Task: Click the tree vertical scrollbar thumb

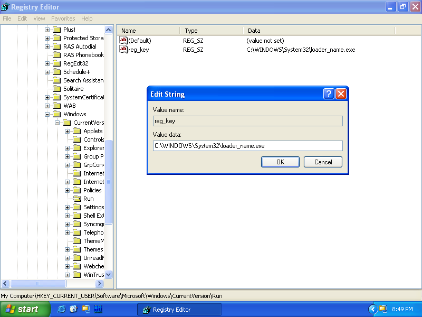Action: point(108,182)
